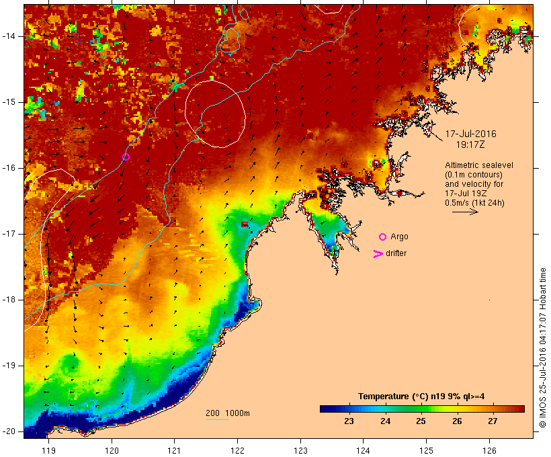Click the latitude label -19
Screen dimensions: 551x457
point(9,366)
